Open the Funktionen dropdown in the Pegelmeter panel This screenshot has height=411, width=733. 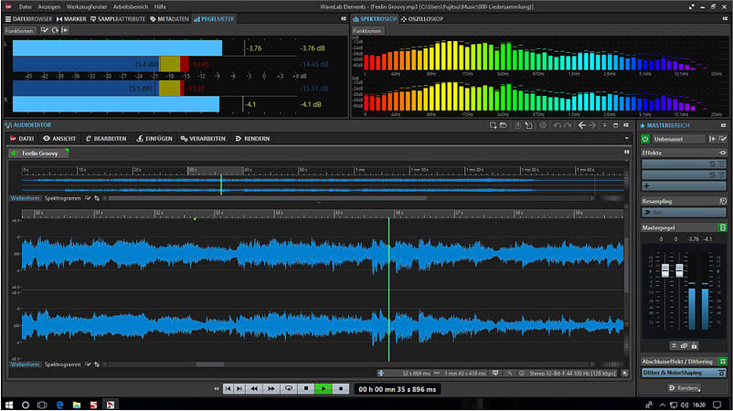(x=18, y=30)
